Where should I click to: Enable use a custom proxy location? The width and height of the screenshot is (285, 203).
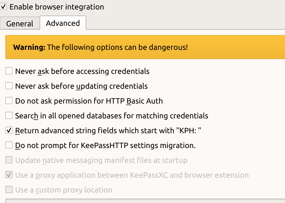click(x=9, y=190)
